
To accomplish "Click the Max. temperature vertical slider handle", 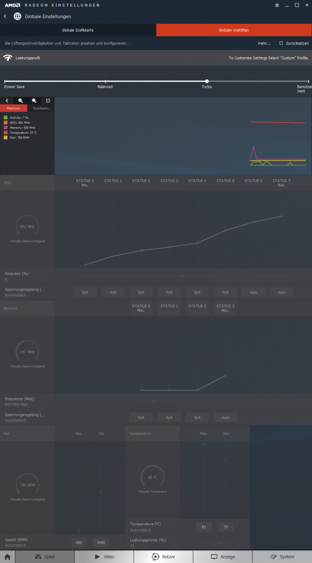I will pos(204,444).
